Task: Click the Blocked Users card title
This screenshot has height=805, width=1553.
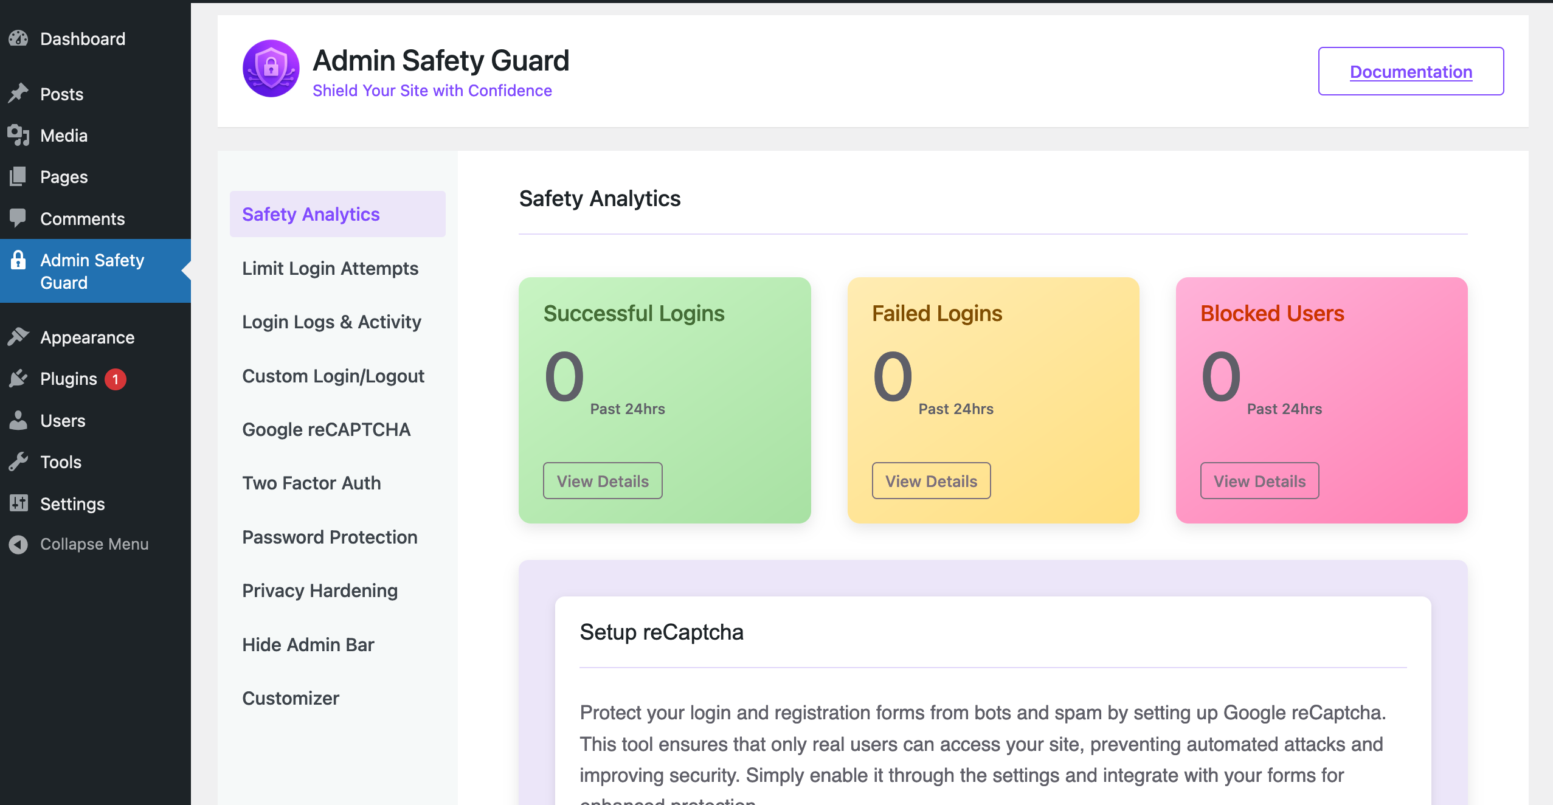Action: [1272, 314]
